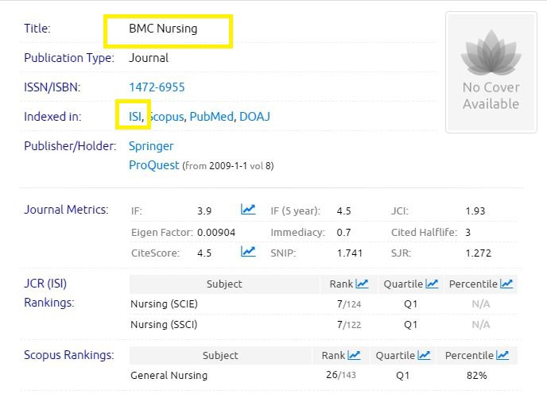The height and width of the screenshot is (394, 547).
Task: Show Scopus Quartile trend chart icon
Action: tap(424, 355)
